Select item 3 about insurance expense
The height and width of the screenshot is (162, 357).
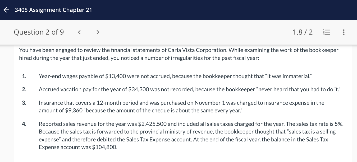pos(181,106)
